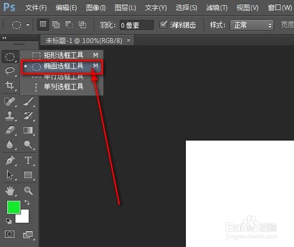
Task: Click the green foreground color swatch
Action: click(x=14, y=207)
